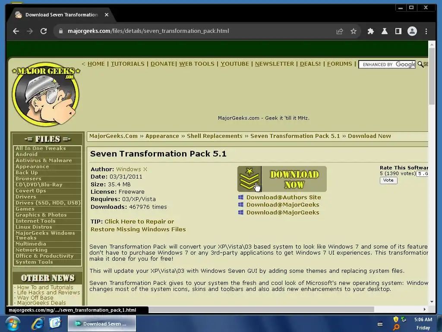The height and width of the screenshot is (332, 442).
Task: Click the green tray icon beside the shield
Action: (x=404, y=319)
